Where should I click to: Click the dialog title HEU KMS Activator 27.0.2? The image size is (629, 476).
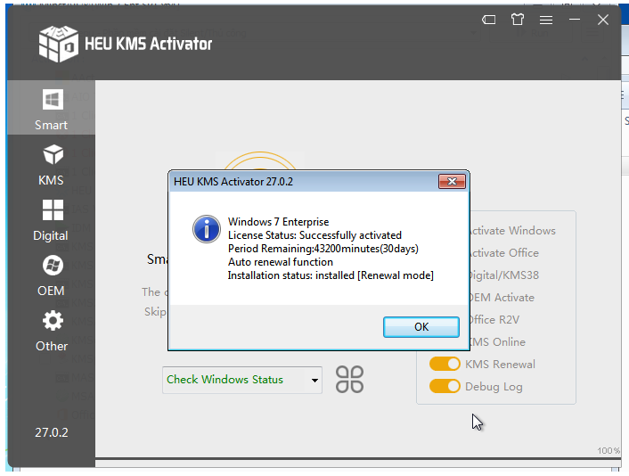(x=233, y=182)
